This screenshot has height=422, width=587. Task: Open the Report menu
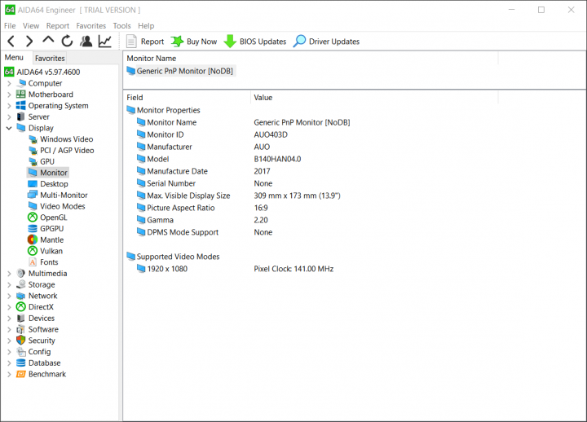point(58,26)
